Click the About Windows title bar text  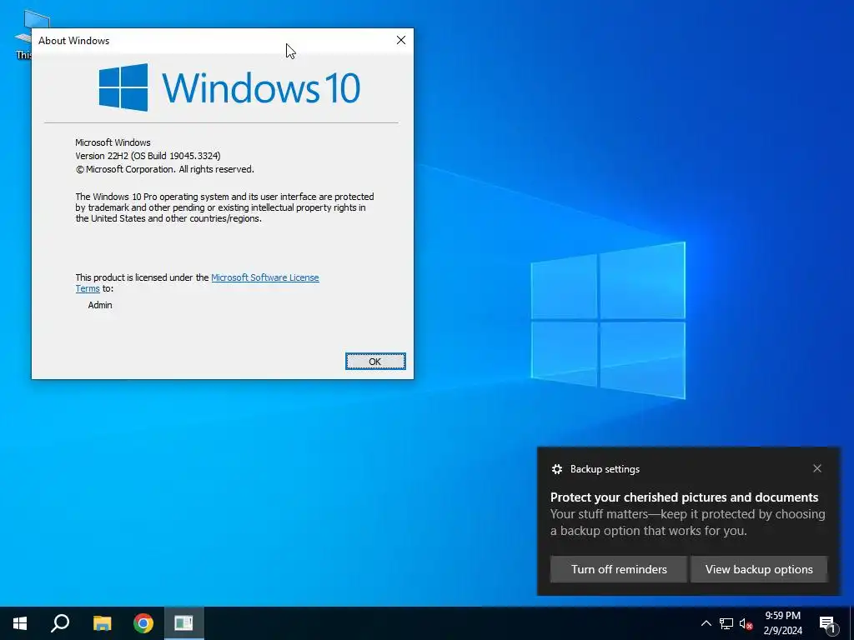(73, 41)
